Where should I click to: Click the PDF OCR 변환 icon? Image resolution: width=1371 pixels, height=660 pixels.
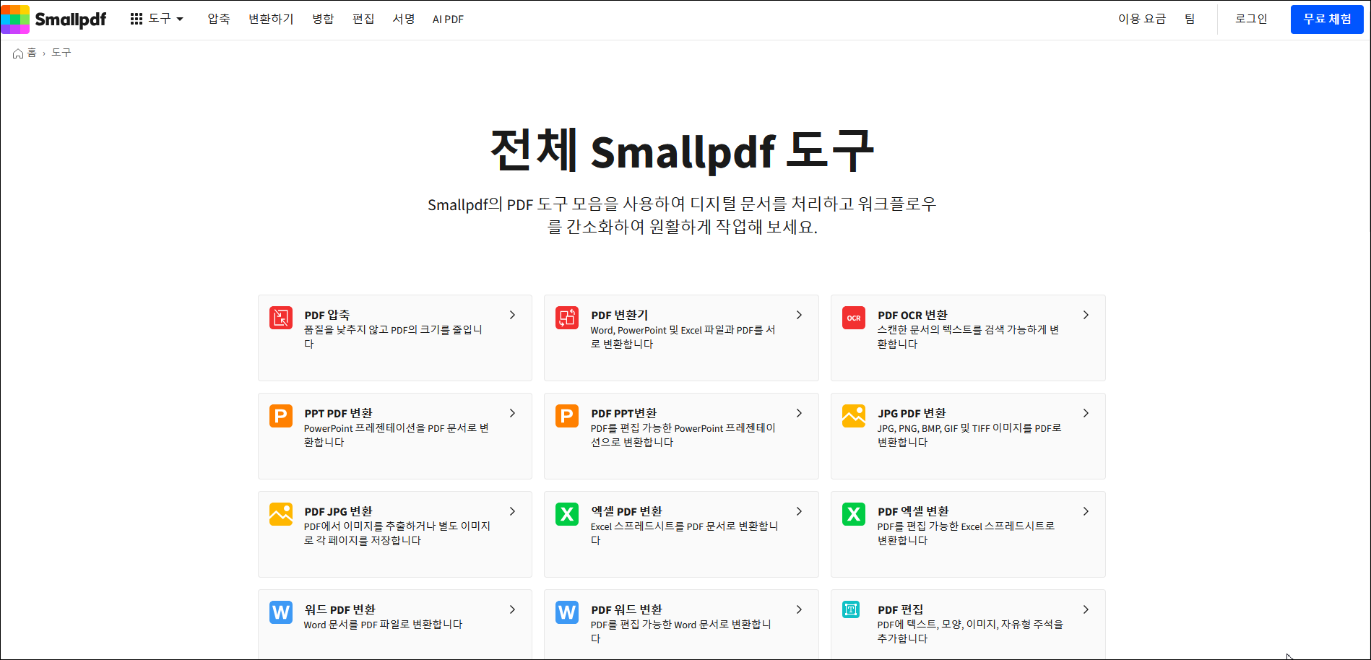[x=854, y=318]
